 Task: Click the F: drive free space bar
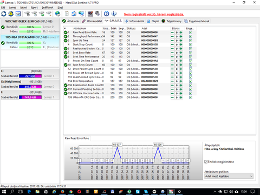[30, 97]
